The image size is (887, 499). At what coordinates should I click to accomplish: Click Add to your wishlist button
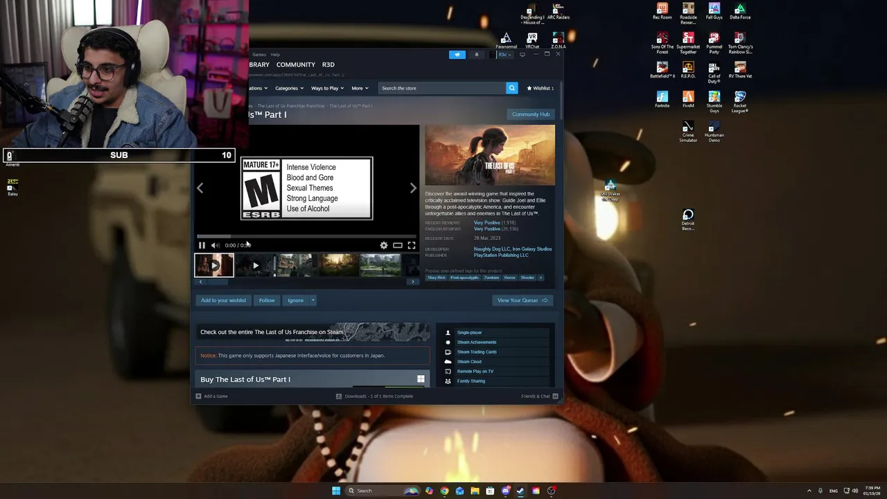[x=223, y=300]
